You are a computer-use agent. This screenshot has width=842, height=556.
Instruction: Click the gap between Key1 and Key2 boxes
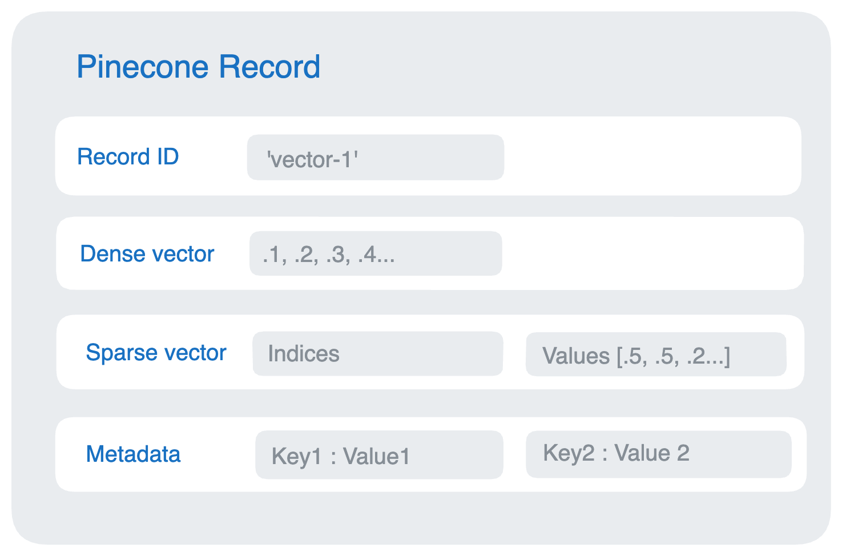click(514, 454)
